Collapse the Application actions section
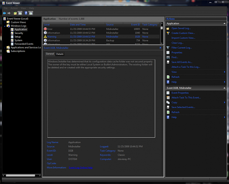Viewport: 229px width, 184px height. click(224, 23)
